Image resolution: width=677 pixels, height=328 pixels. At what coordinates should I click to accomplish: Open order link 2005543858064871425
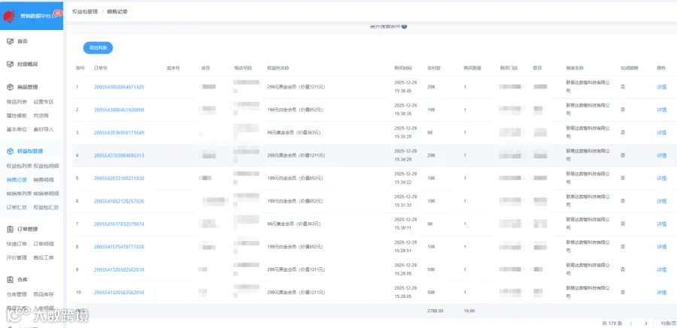click(x=119, y=87)
